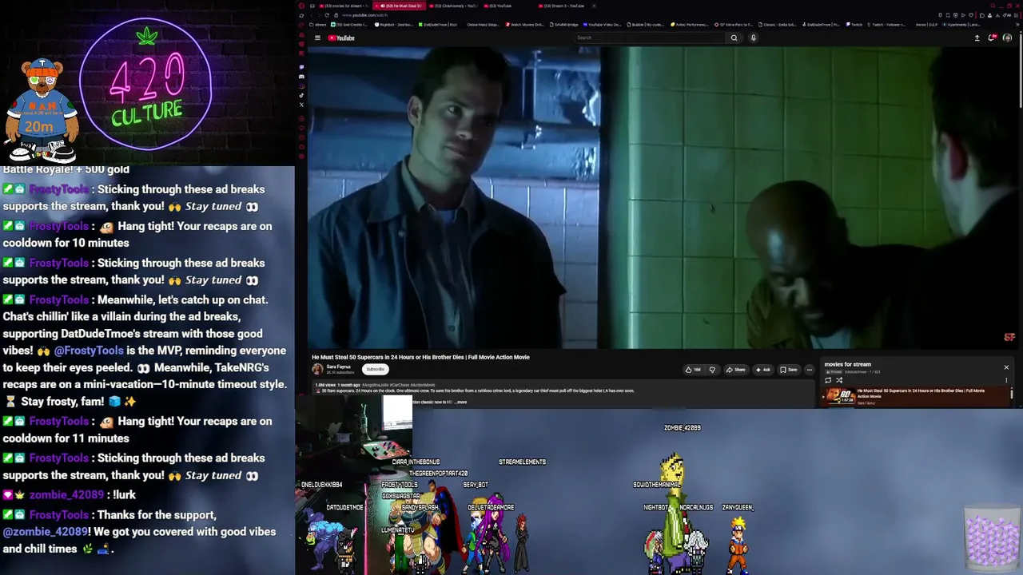Open the current playlist video thumbnail
Viewport: 1023px width, 575px height.
(840, 397)
